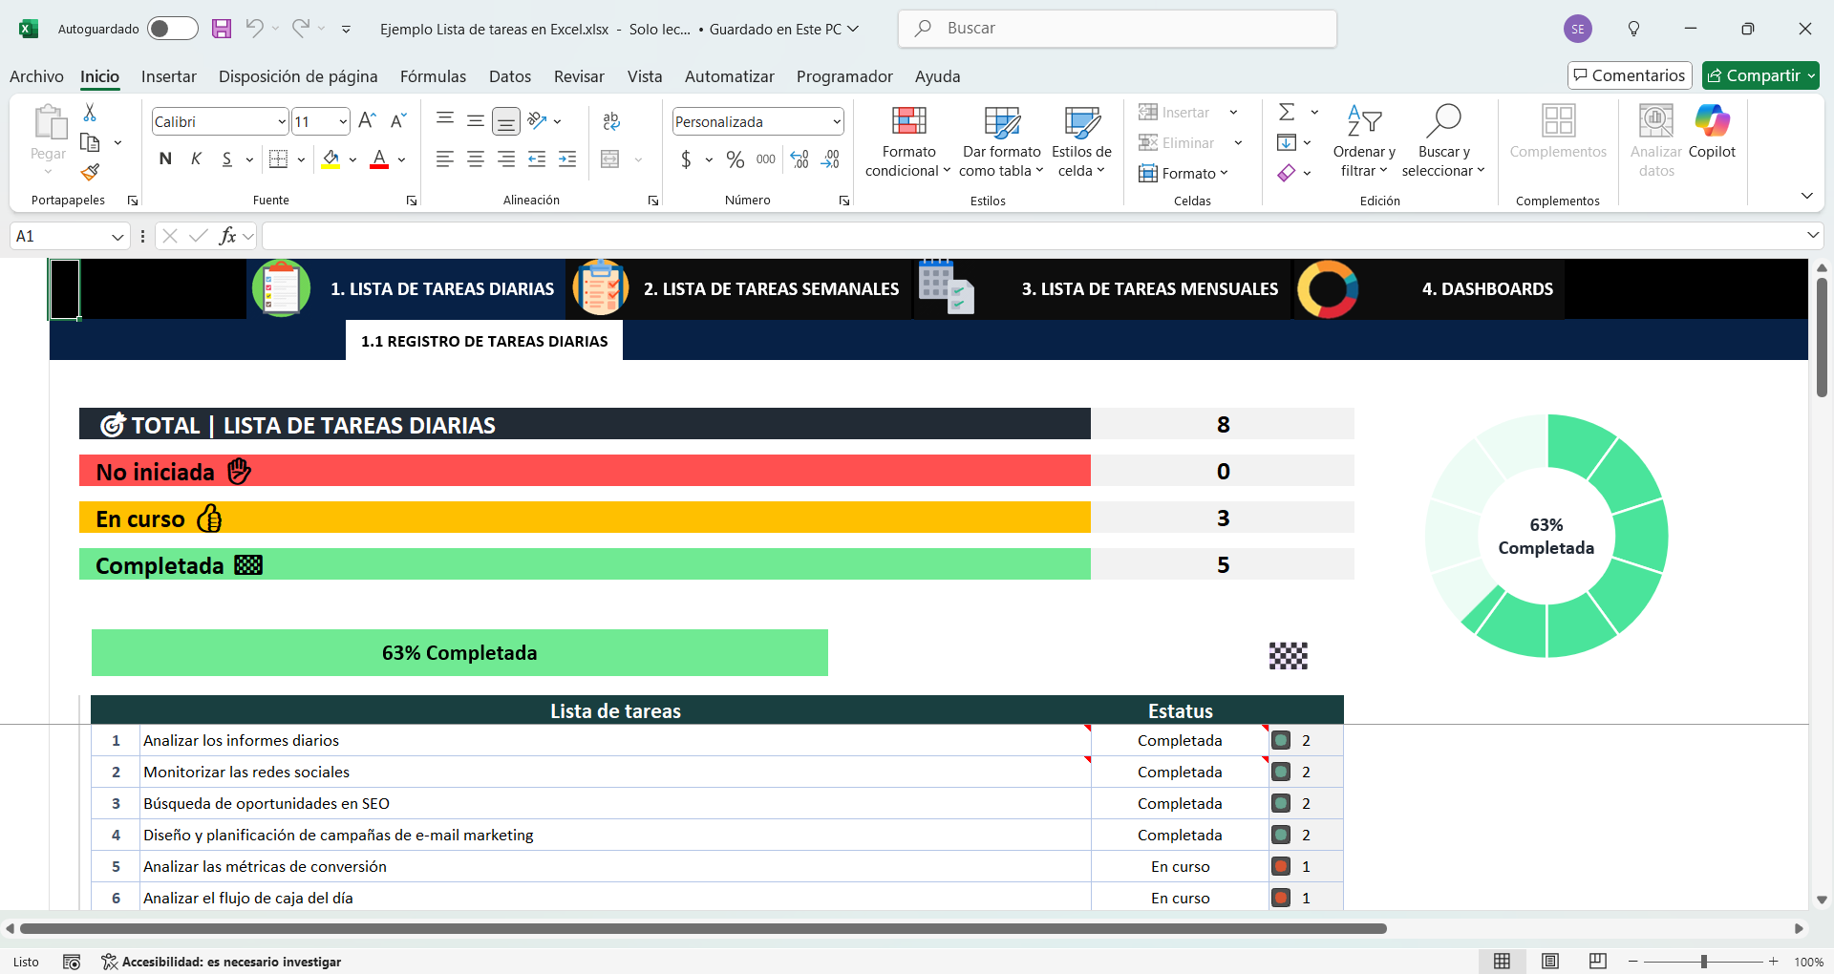The image size is (1834, 974).
Task: Click inside the formula bar
Action: pos(669,235)
